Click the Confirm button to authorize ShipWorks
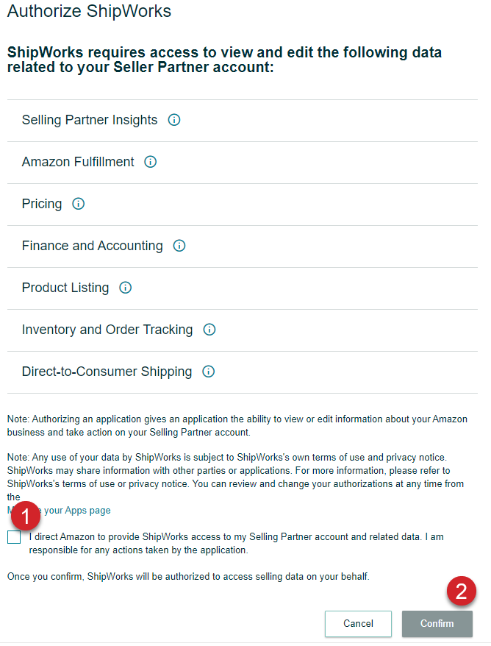Screen dimensions: 491x646 tap(437, 623)
